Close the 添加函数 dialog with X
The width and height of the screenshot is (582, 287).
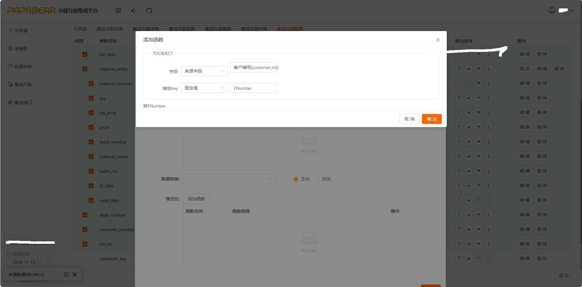pos(438,40)
